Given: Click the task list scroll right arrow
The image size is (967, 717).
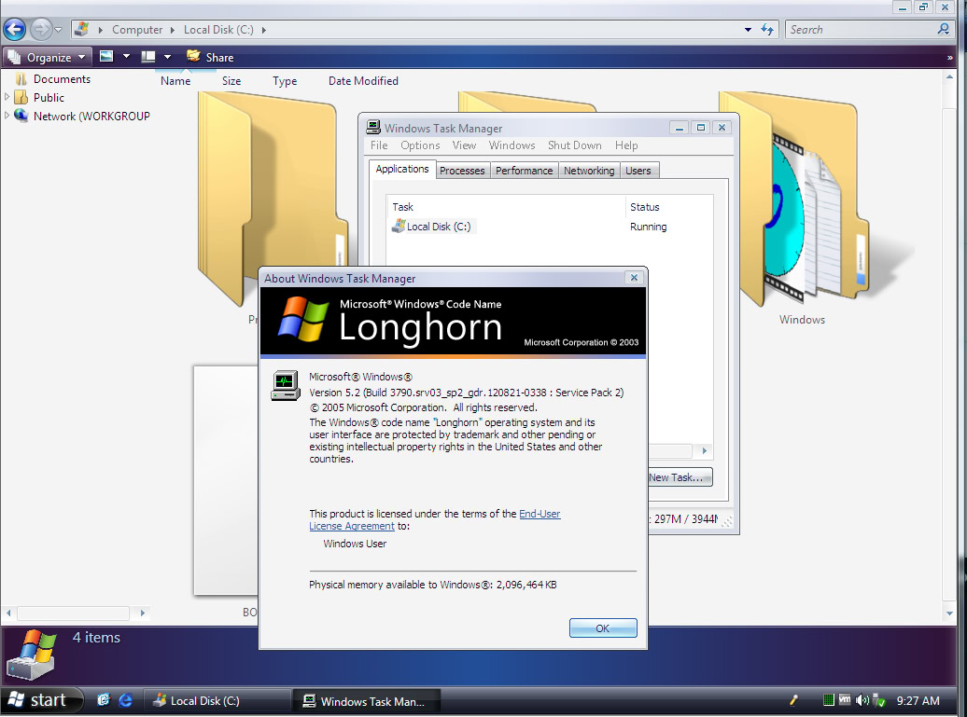Looking at the screenshot, I should [x=705, y=451].
